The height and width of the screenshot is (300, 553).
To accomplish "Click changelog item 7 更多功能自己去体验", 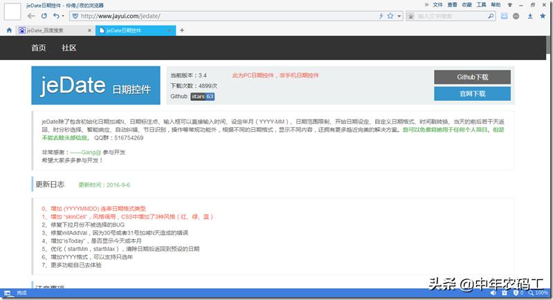I will click(x=71, y=265).
